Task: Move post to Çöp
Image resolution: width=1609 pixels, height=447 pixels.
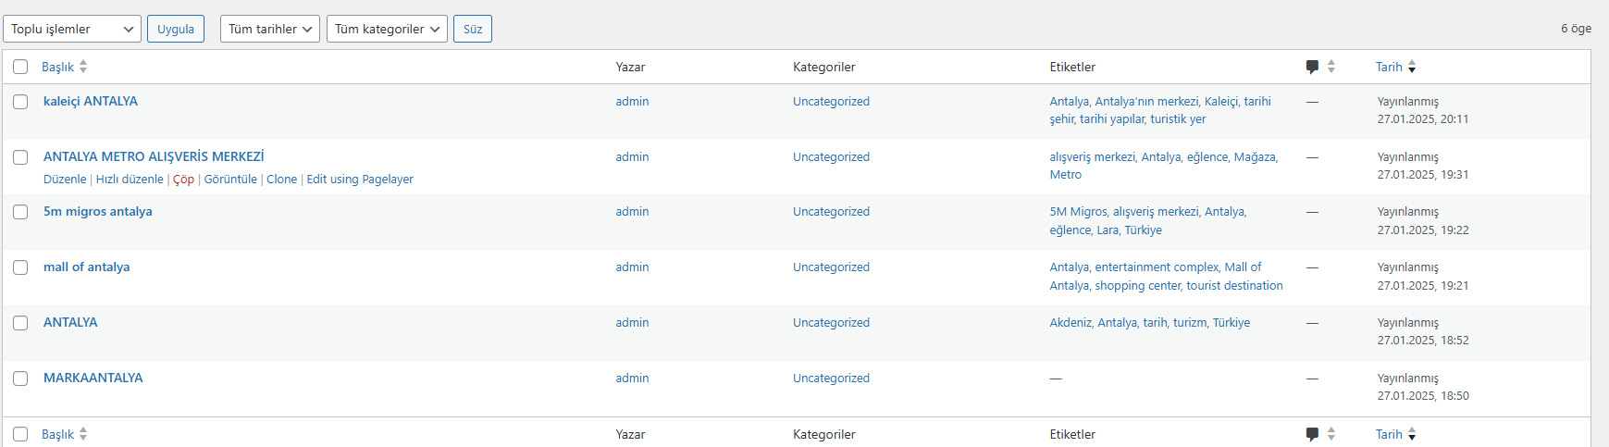Action: [x=183, y=180]
